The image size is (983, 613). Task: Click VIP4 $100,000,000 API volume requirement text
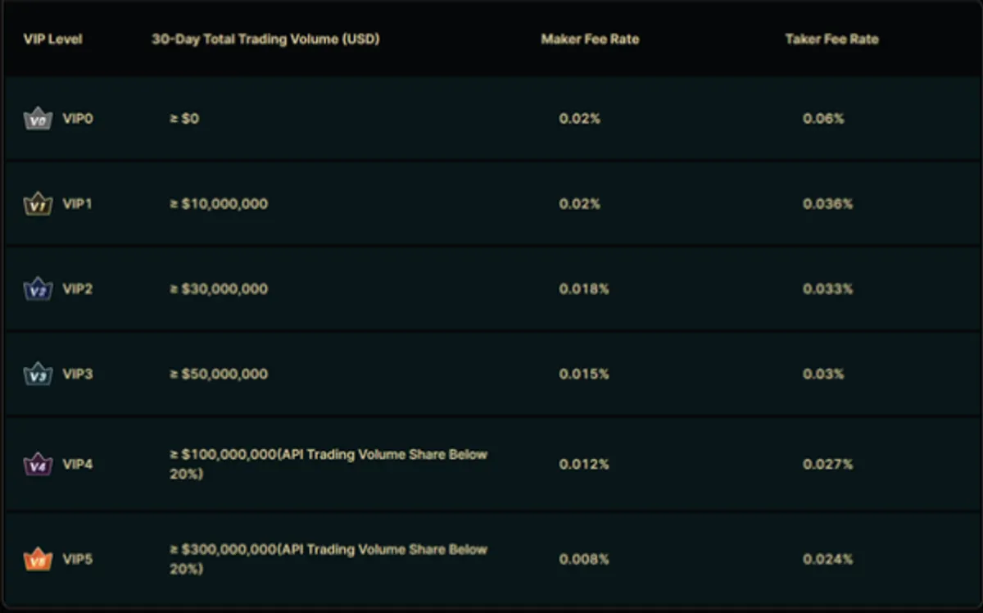click(x=328, y=464)
